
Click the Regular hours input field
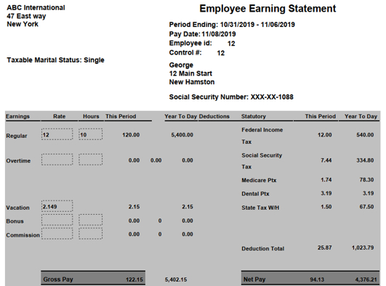click(91, 134)
